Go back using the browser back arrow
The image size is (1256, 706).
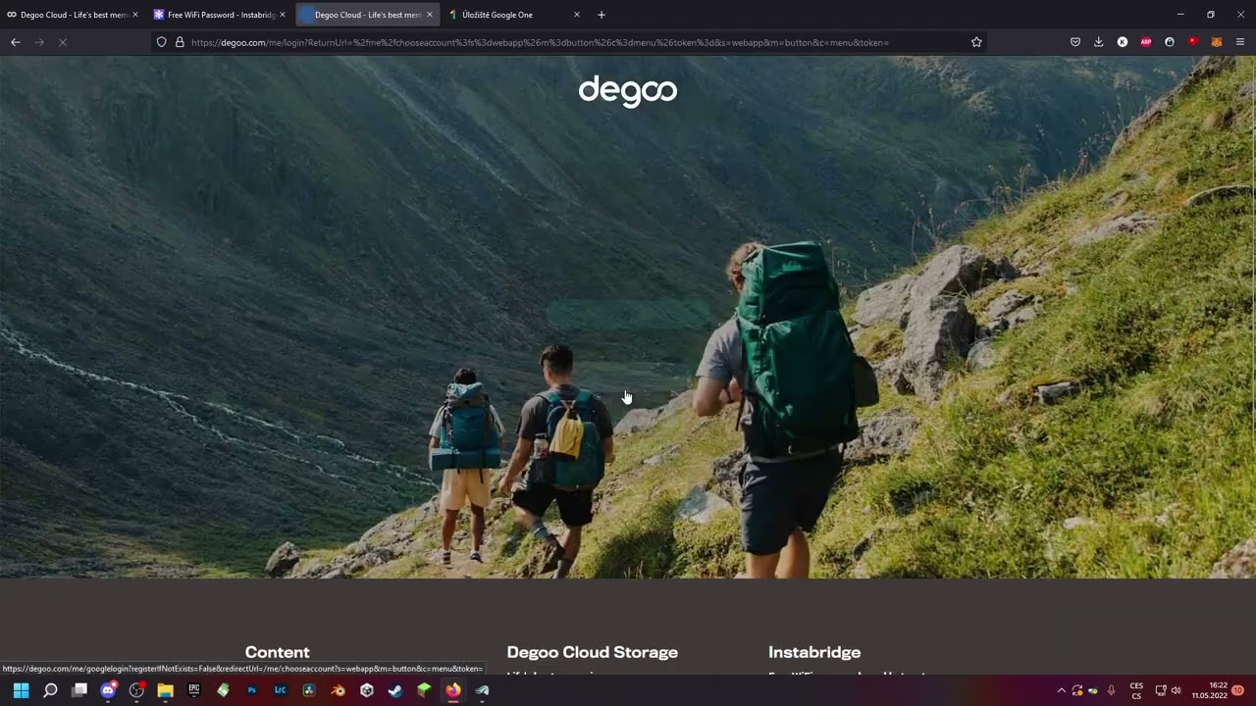(16, 42)
